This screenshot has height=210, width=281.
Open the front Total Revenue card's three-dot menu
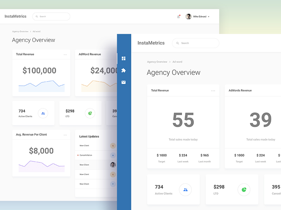[213, 91]
